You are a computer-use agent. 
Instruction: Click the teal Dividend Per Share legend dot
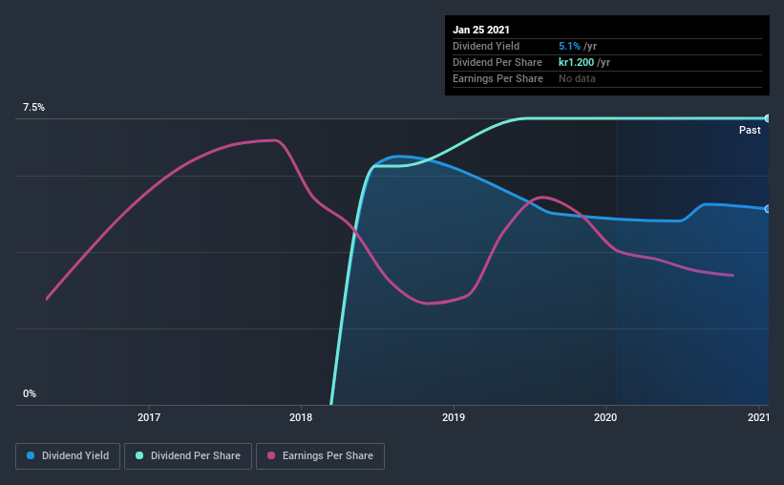click(139, 455)
